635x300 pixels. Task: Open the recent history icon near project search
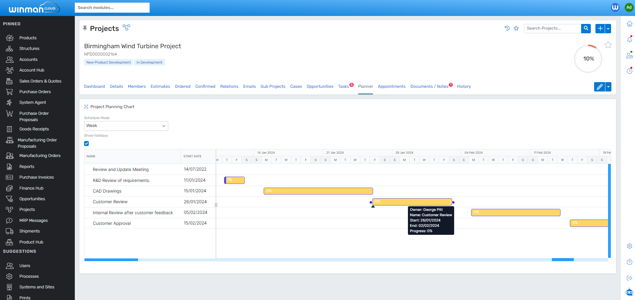pyautogui.click(x=507, y=28)
